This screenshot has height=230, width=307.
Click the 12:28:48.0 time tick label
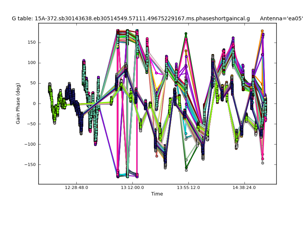pyautogui.click(x=76, y=188)
